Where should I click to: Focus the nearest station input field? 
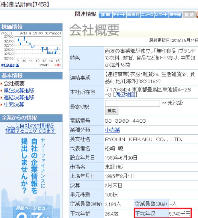click(x=132, y=103)
